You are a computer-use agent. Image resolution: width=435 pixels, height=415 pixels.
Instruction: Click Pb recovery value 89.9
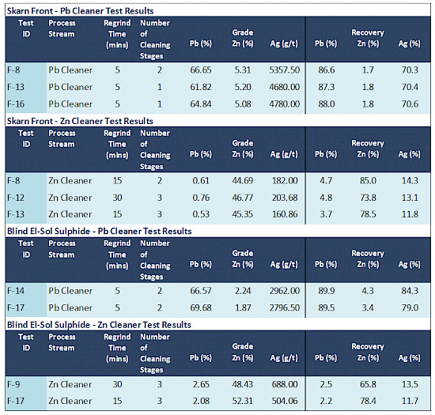pyautogui.click(x=326, y=291)
